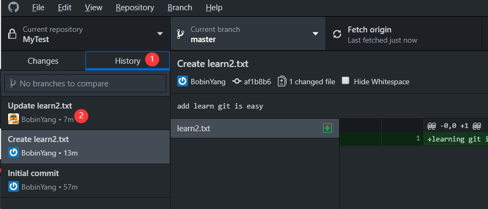The width and height of the screenshot is (488, 209).
Task: Select learn2.txt in changed files list
Action: click(x=255, y=128)
